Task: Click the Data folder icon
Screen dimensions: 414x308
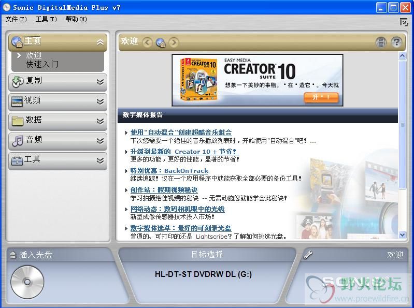Action: 18,121
